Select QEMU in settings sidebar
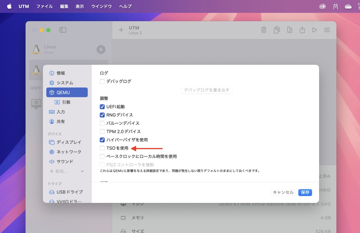This screenshot has height=233, width=360. point(67,92)
